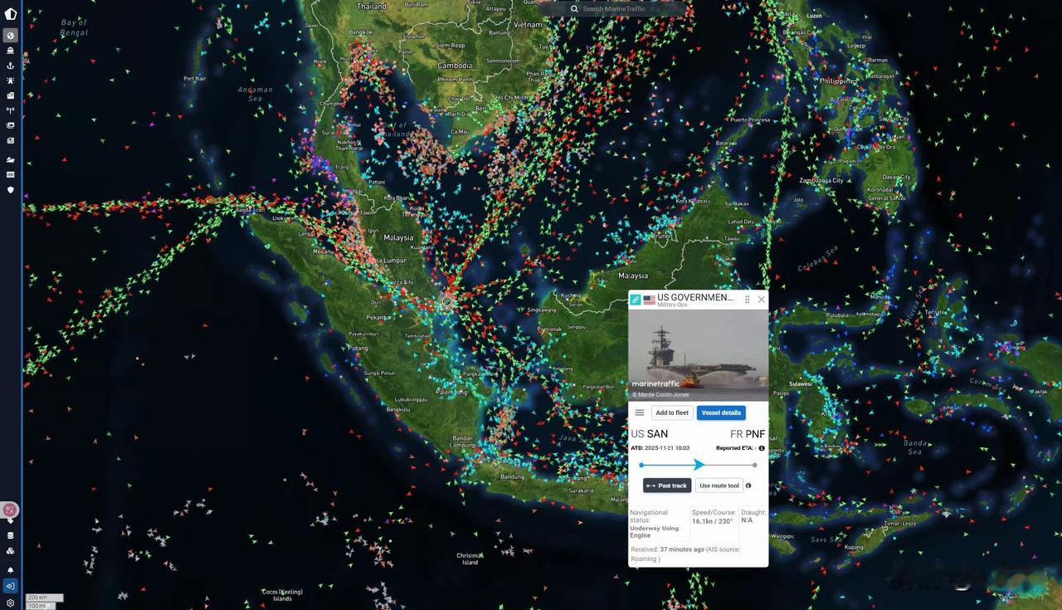The image size is (1062, 610).
Task: Open the settings gear icon
Action: (x=11, y=603)
